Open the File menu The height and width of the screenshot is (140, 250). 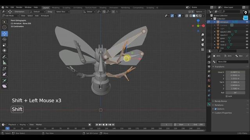7,7
